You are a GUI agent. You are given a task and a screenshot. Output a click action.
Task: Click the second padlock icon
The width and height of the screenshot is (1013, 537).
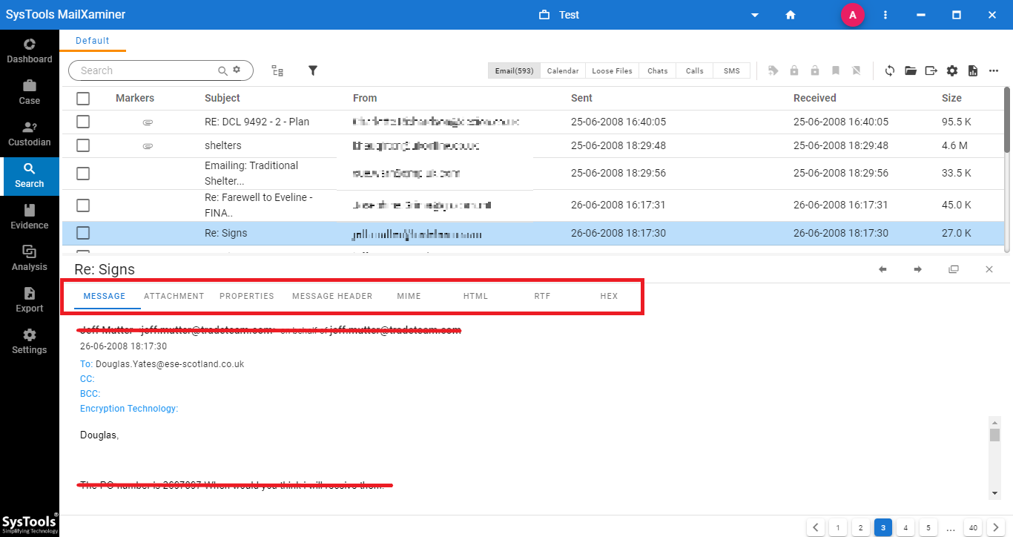[815, 70]
